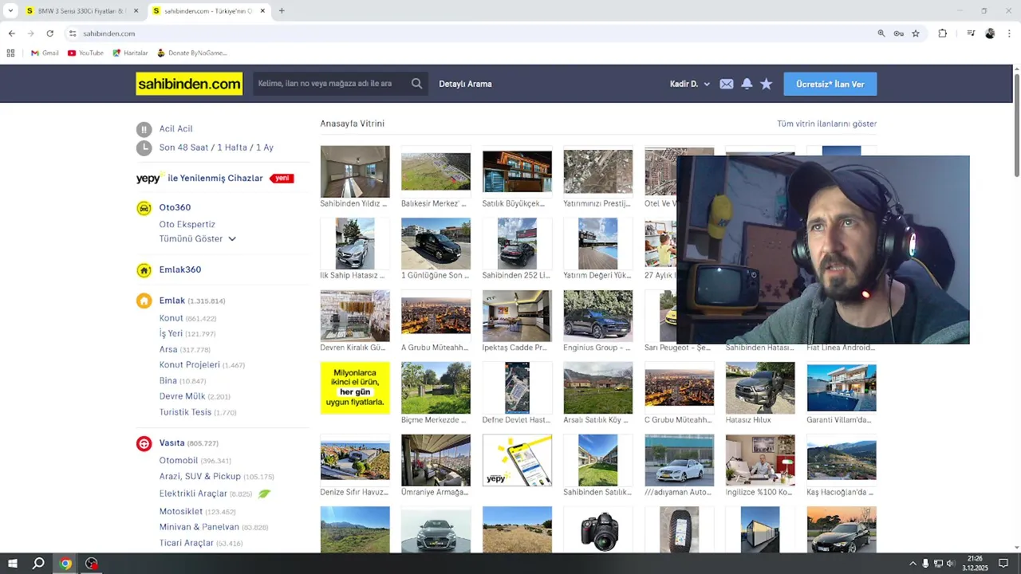
Task: Click the search magnifier icon
Action: pyautogui.click(x=416, y=84)
